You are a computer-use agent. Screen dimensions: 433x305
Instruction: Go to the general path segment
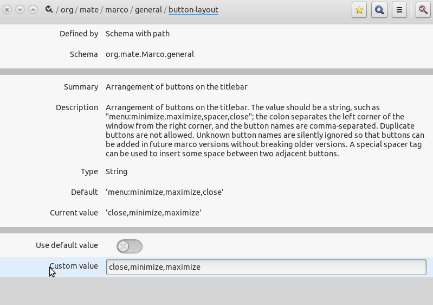click(x=148, y=10)
